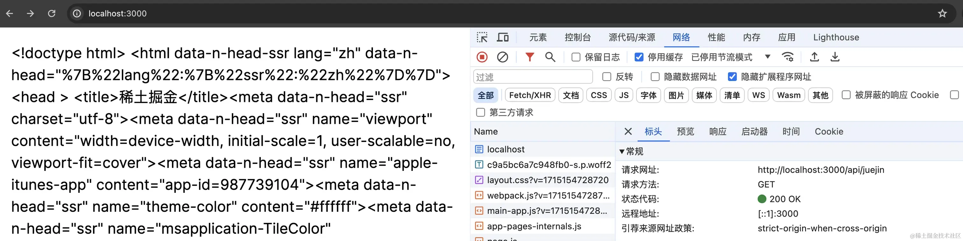Toggle the device toolbar icon

503,37
